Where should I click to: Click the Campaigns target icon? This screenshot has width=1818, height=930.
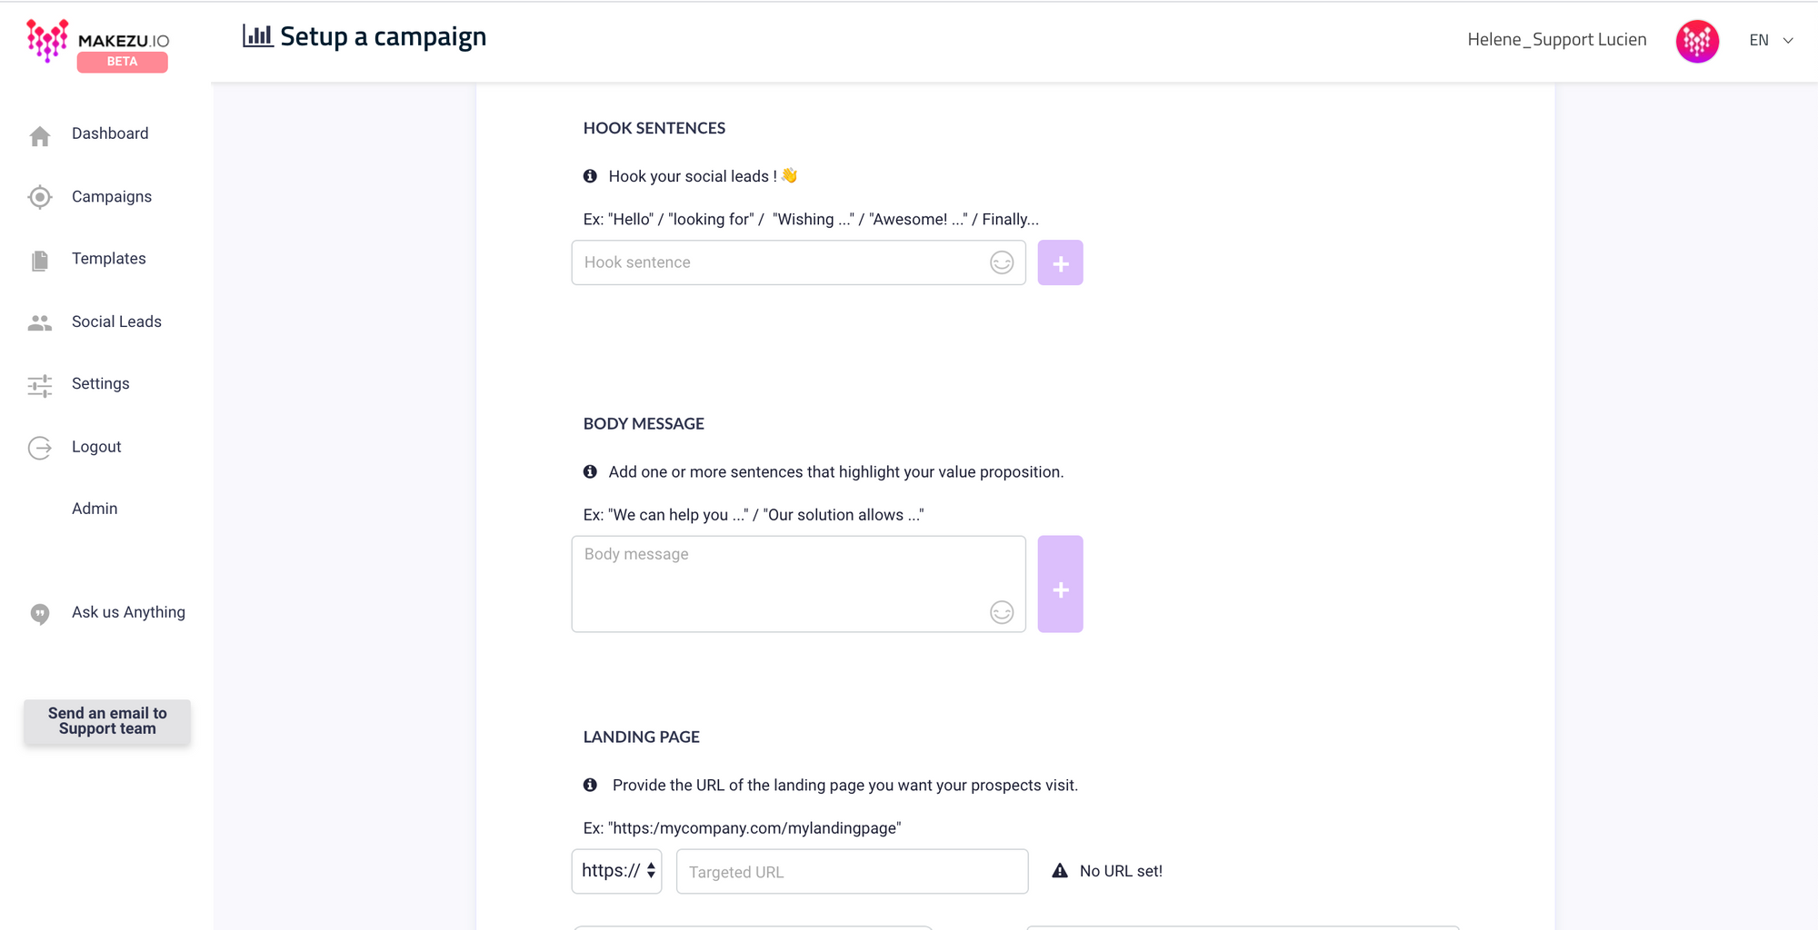click(x=40, y=197)
